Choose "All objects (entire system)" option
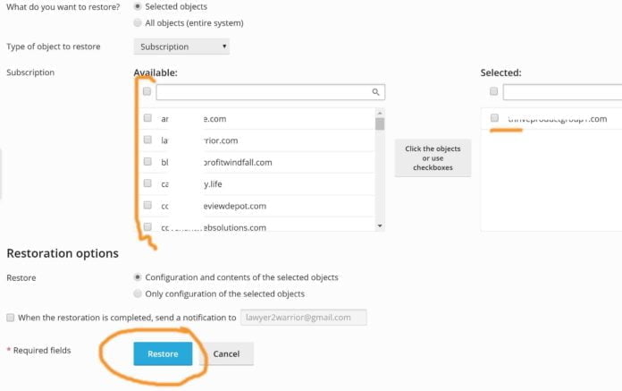Image resolution: width=622 pixels, height=391 pixels. click(x=138, y=22)
